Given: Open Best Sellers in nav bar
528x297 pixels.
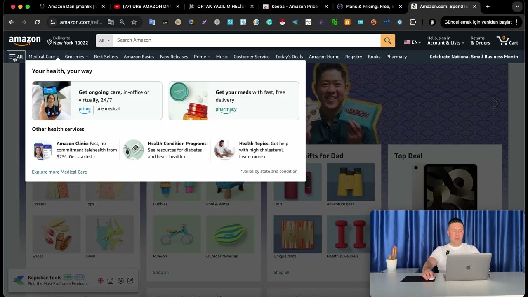Looking at the screenshot, I should (106, 57).
